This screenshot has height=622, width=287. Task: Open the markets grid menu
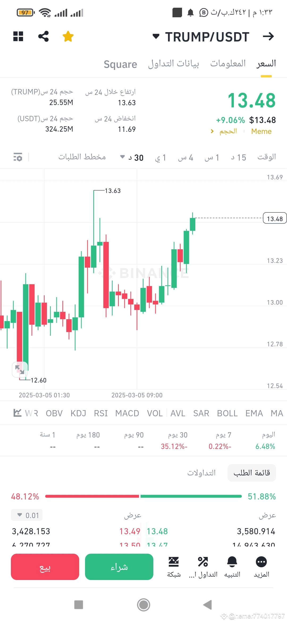18,36
